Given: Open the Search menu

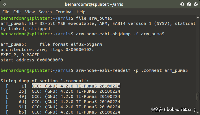Looking at the screenshot, I should point(45,12).
